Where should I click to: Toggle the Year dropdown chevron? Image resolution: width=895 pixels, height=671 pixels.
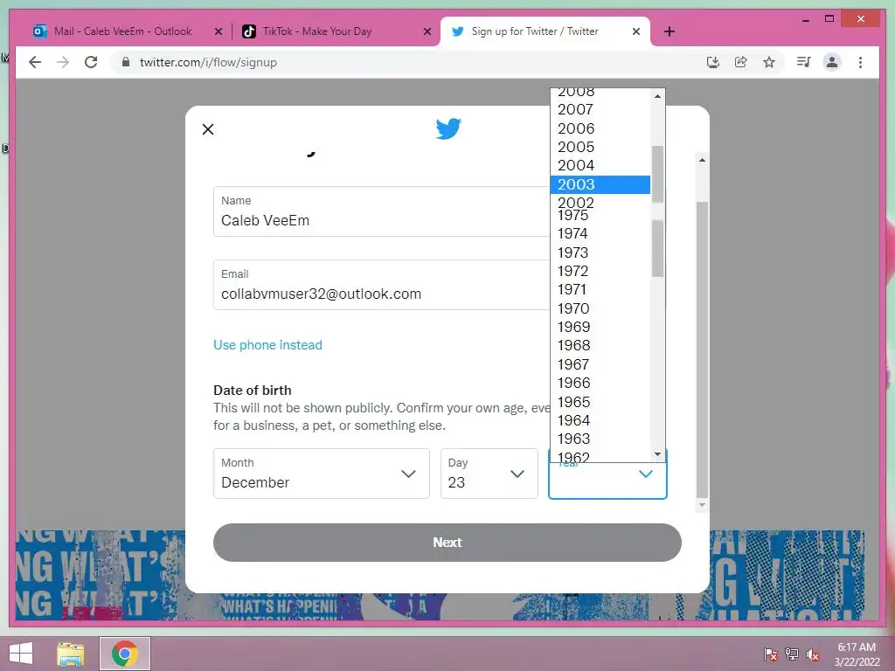(646, 474)
